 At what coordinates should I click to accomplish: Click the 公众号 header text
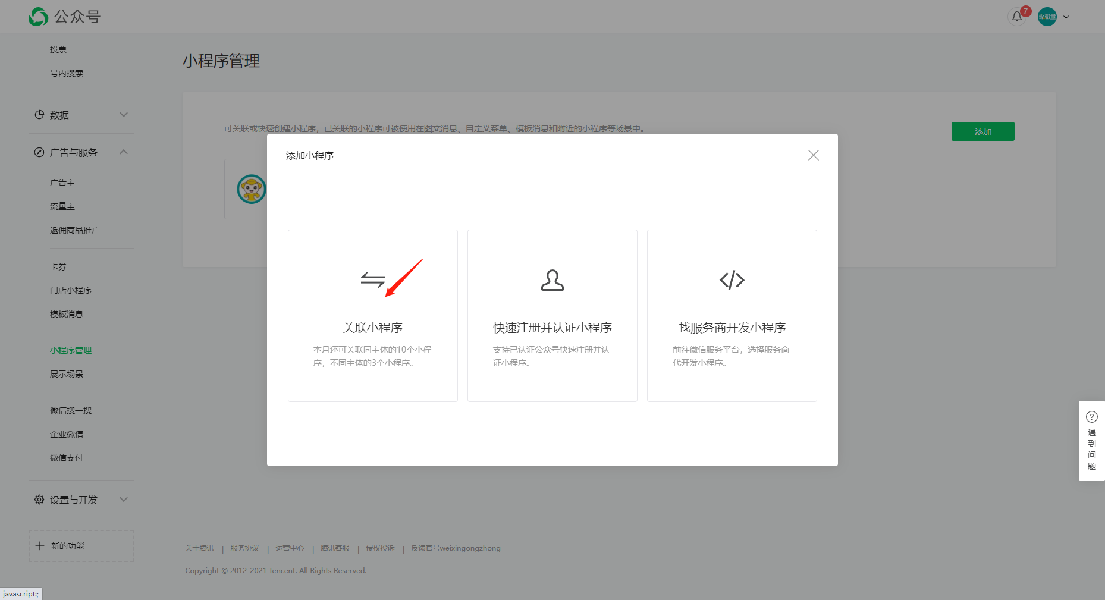click(77, 17)
